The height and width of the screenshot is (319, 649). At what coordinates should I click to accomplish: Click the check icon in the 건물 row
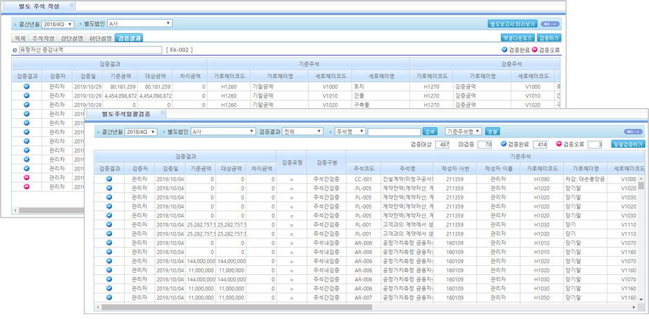[26, 95]
